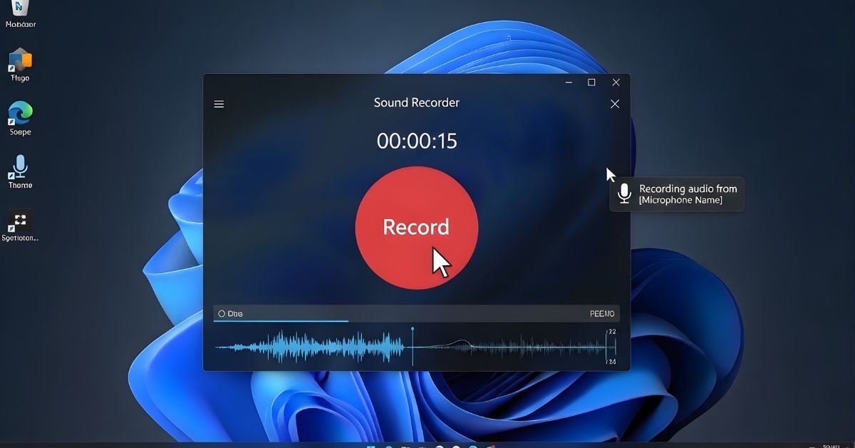
Task: Open the hamburger menu in Sound Recorder
Action: click(219, 104)
